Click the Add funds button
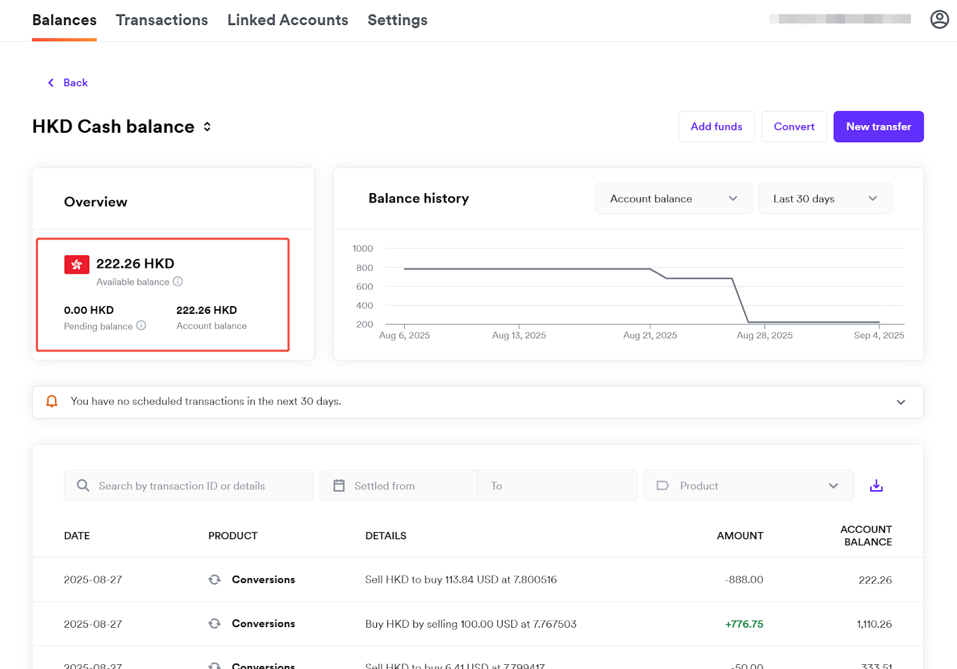Viewport: 957px width, 669px height. pyautogui.click(x=716, y=127)
